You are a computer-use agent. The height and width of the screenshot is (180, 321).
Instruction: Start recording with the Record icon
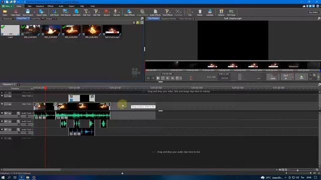click(x=106, y=12)
